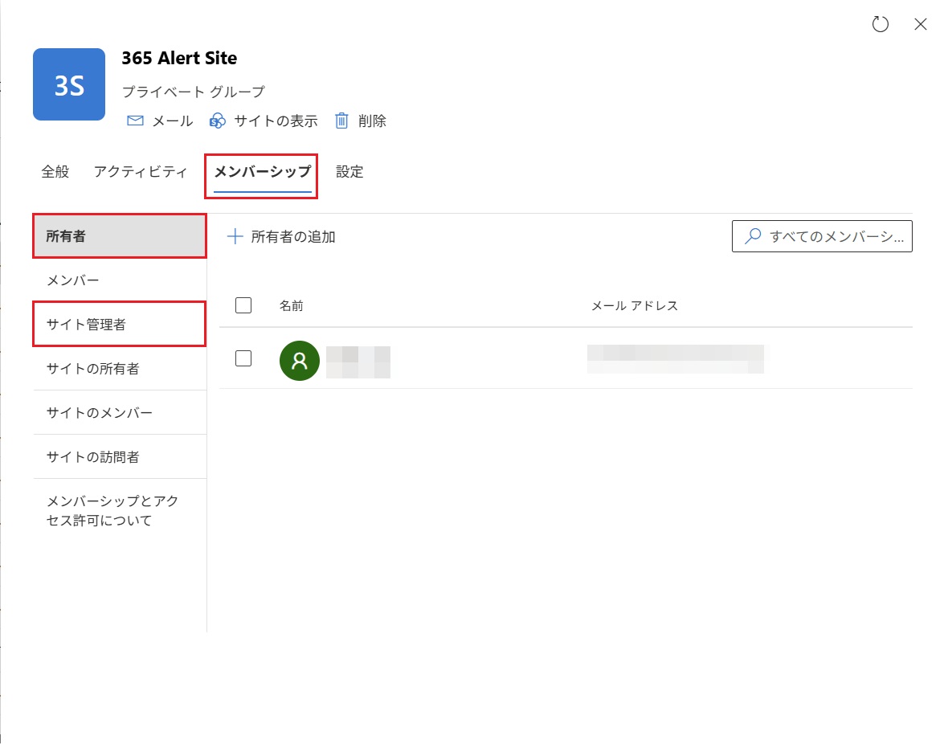Click the trash can delete icon
The image size is (944, 744).
[x=341, y=121]
